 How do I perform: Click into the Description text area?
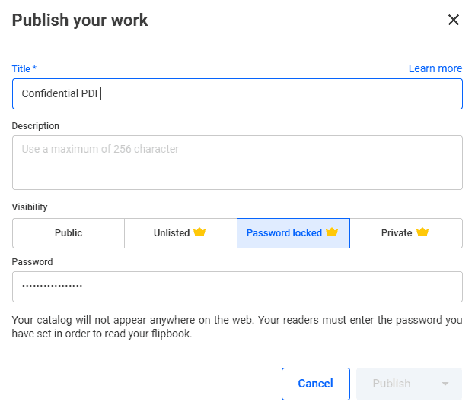point(237,163)
